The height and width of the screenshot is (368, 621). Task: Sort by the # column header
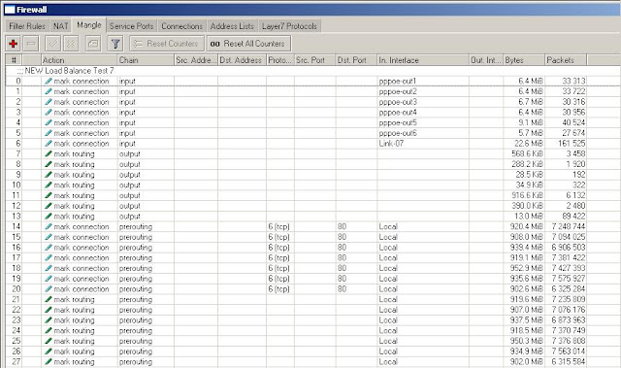coord(14,60)
